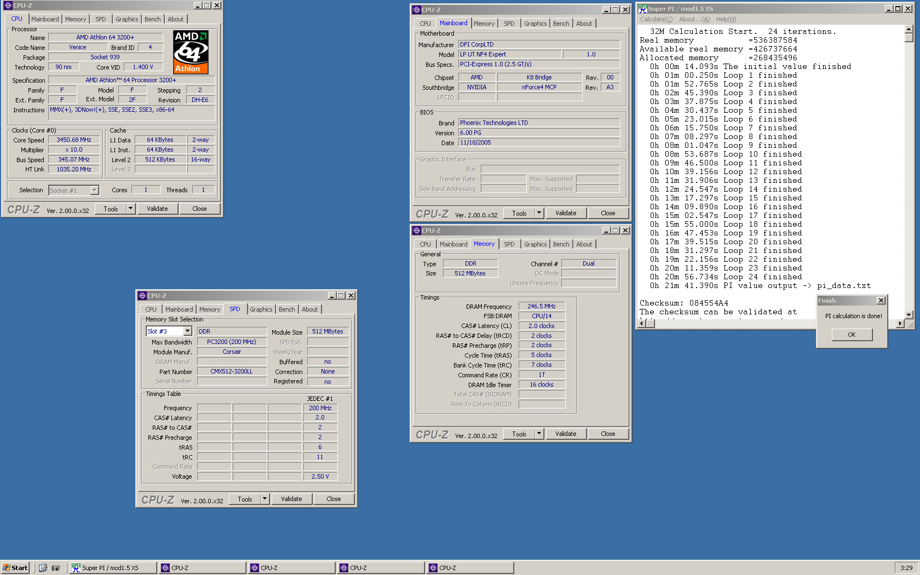Click the Bus Speed value 345.07 MHz

[x=74, y=159]
